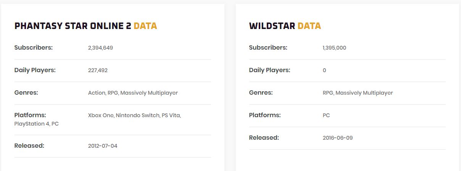Click the Subscribers label in WildStar card
The width and height of the screenshot is (461, 171).
268,48
